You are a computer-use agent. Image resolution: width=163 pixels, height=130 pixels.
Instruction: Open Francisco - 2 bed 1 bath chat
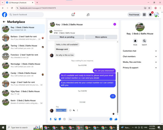[x=23, y=56]
